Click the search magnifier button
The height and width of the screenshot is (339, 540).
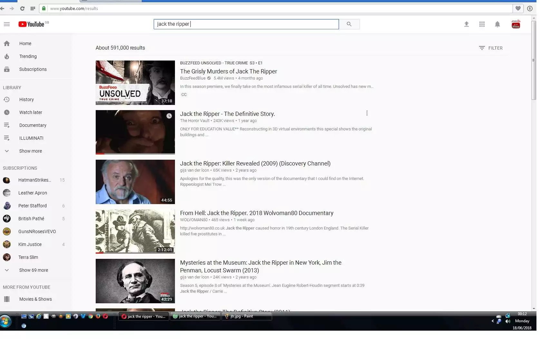point(349,24)
